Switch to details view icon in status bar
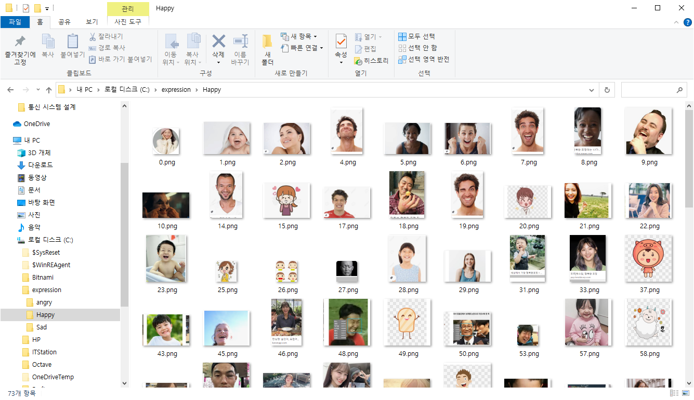Screen dimensions: 694x400 674,394
